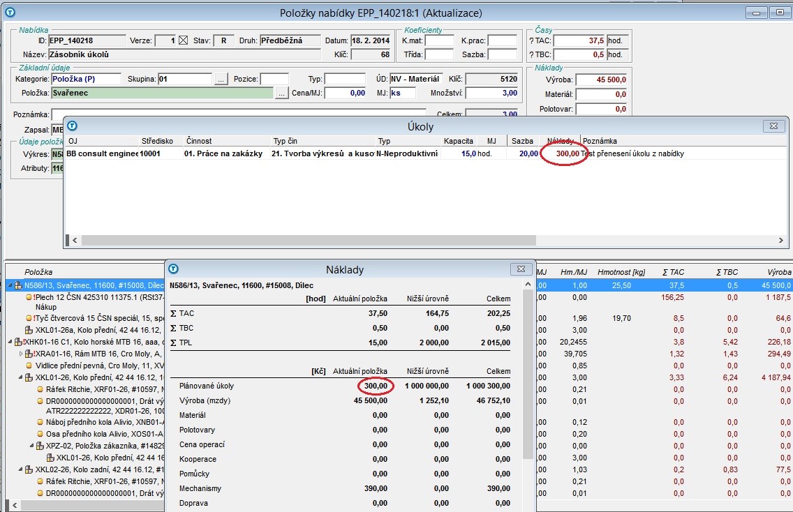
Task: Collapse the XKL02-26 Kolo zadní node
Action: pos(20,469)
